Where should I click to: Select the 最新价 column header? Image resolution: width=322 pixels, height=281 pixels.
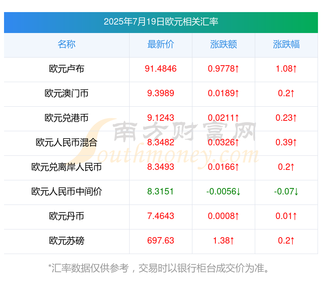(161, 44)
